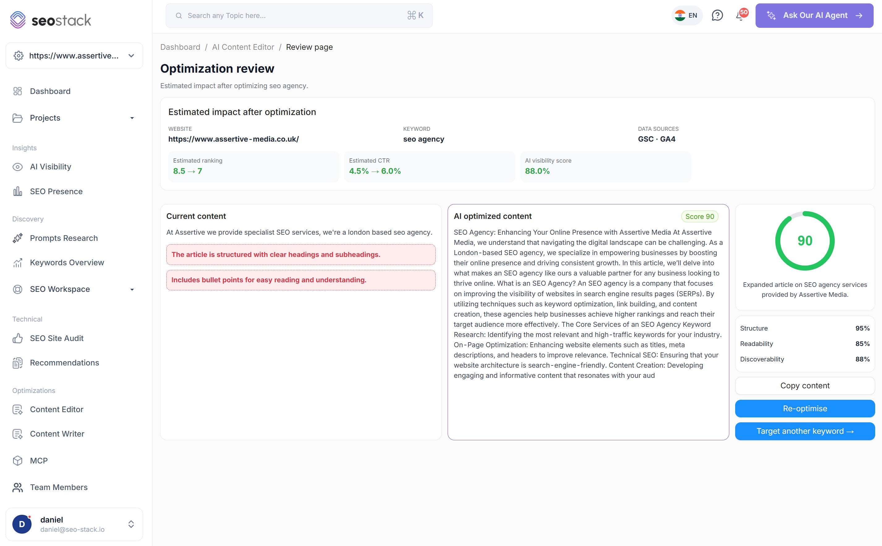Click the Projects folder icon
This screenshot has width=882, height=546.
[17, 118]
